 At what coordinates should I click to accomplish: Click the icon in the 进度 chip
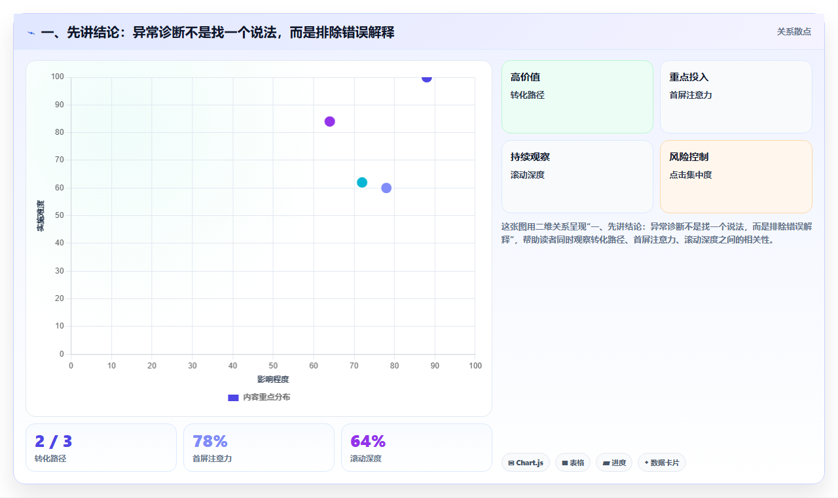606,463
